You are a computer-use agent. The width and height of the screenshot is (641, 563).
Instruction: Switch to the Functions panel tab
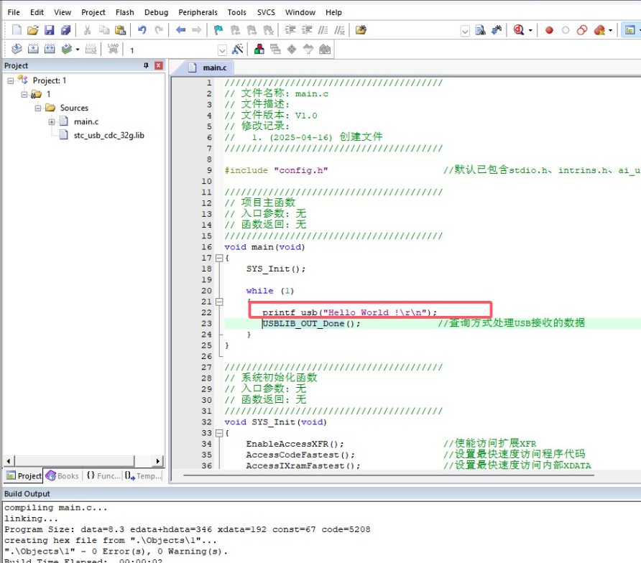(103, 475)
